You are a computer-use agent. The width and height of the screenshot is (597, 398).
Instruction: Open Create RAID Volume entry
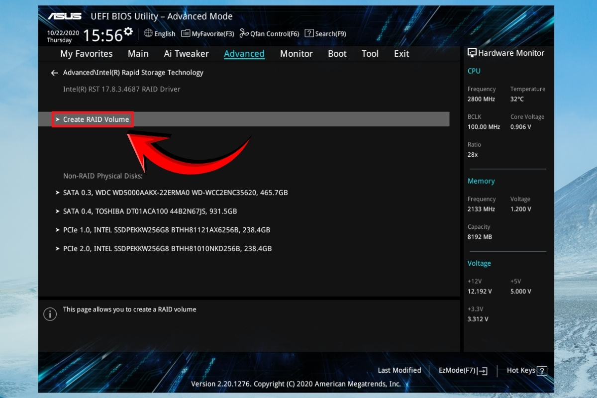click(96, 119)
